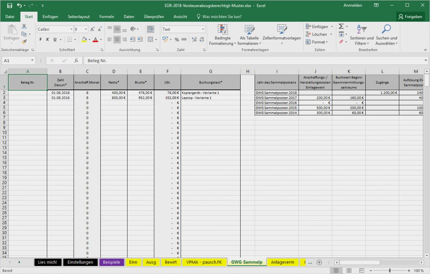Open the Calibri font family dropdown
This screenshot has height=274, width=430.
(55, 29)
